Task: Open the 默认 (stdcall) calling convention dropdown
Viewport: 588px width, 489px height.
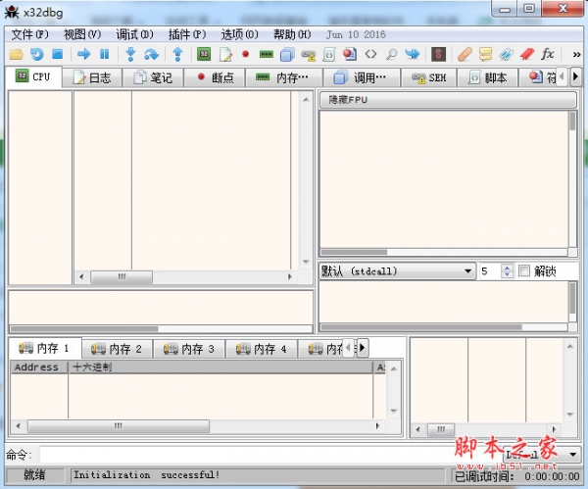Action: click(x=397, y=270)
